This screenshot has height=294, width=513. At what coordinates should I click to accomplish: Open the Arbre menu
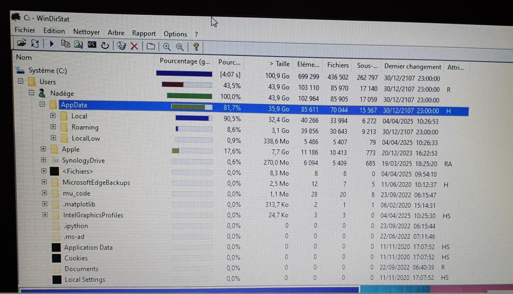point(116,33)
